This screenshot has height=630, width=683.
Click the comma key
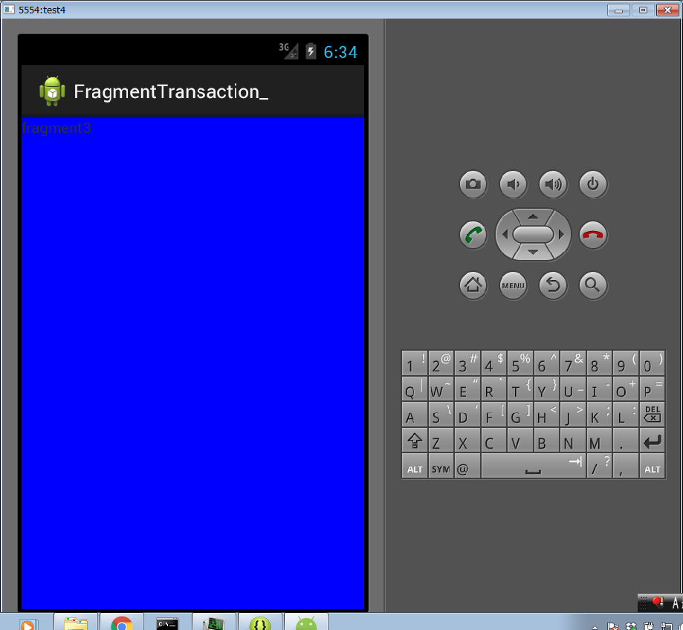(x=626, y=467)
